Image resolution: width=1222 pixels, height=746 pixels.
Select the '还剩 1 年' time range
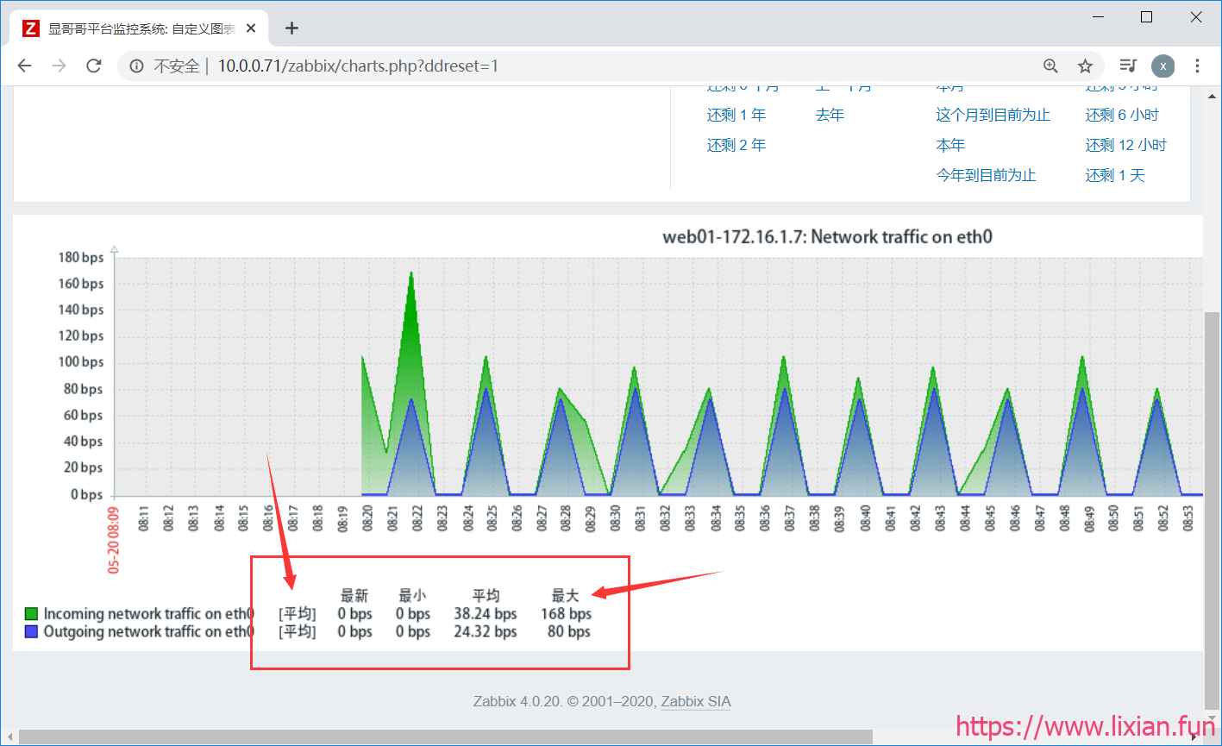click(x=736, y=115)
